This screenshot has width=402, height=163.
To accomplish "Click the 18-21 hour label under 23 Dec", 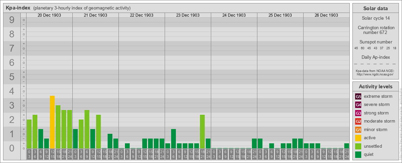I will (202, 154).
